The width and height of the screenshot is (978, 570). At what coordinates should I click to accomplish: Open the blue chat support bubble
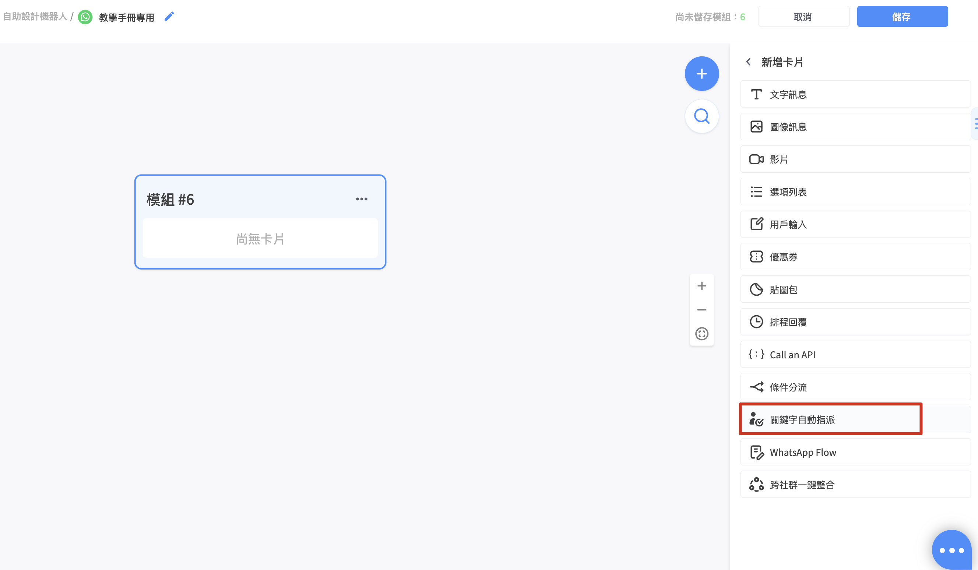pyautogui.click(x=951, y=549)
